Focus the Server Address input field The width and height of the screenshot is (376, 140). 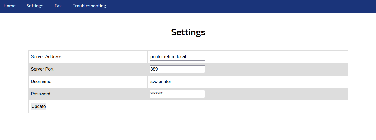177,57
